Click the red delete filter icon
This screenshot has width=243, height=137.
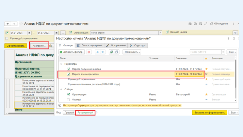click(x=89, y=52)
